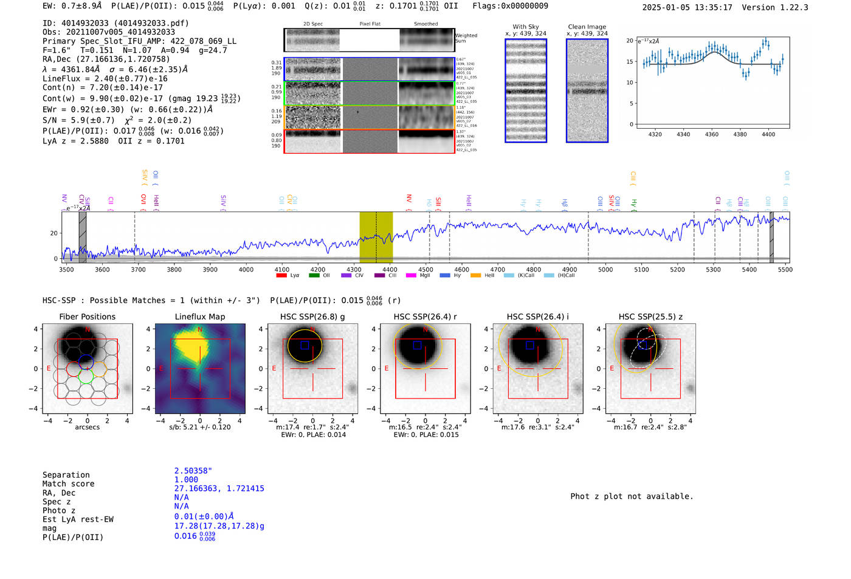Select the HSC SSP(25.5) z image
Viewport: 851px width, 579px height.
[650, 369]
